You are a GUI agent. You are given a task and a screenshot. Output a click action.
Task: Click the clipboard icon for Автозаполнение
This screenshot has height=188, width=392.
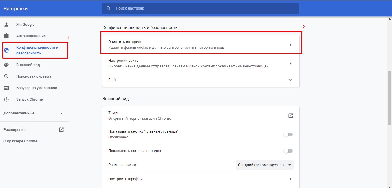[6, 36]
